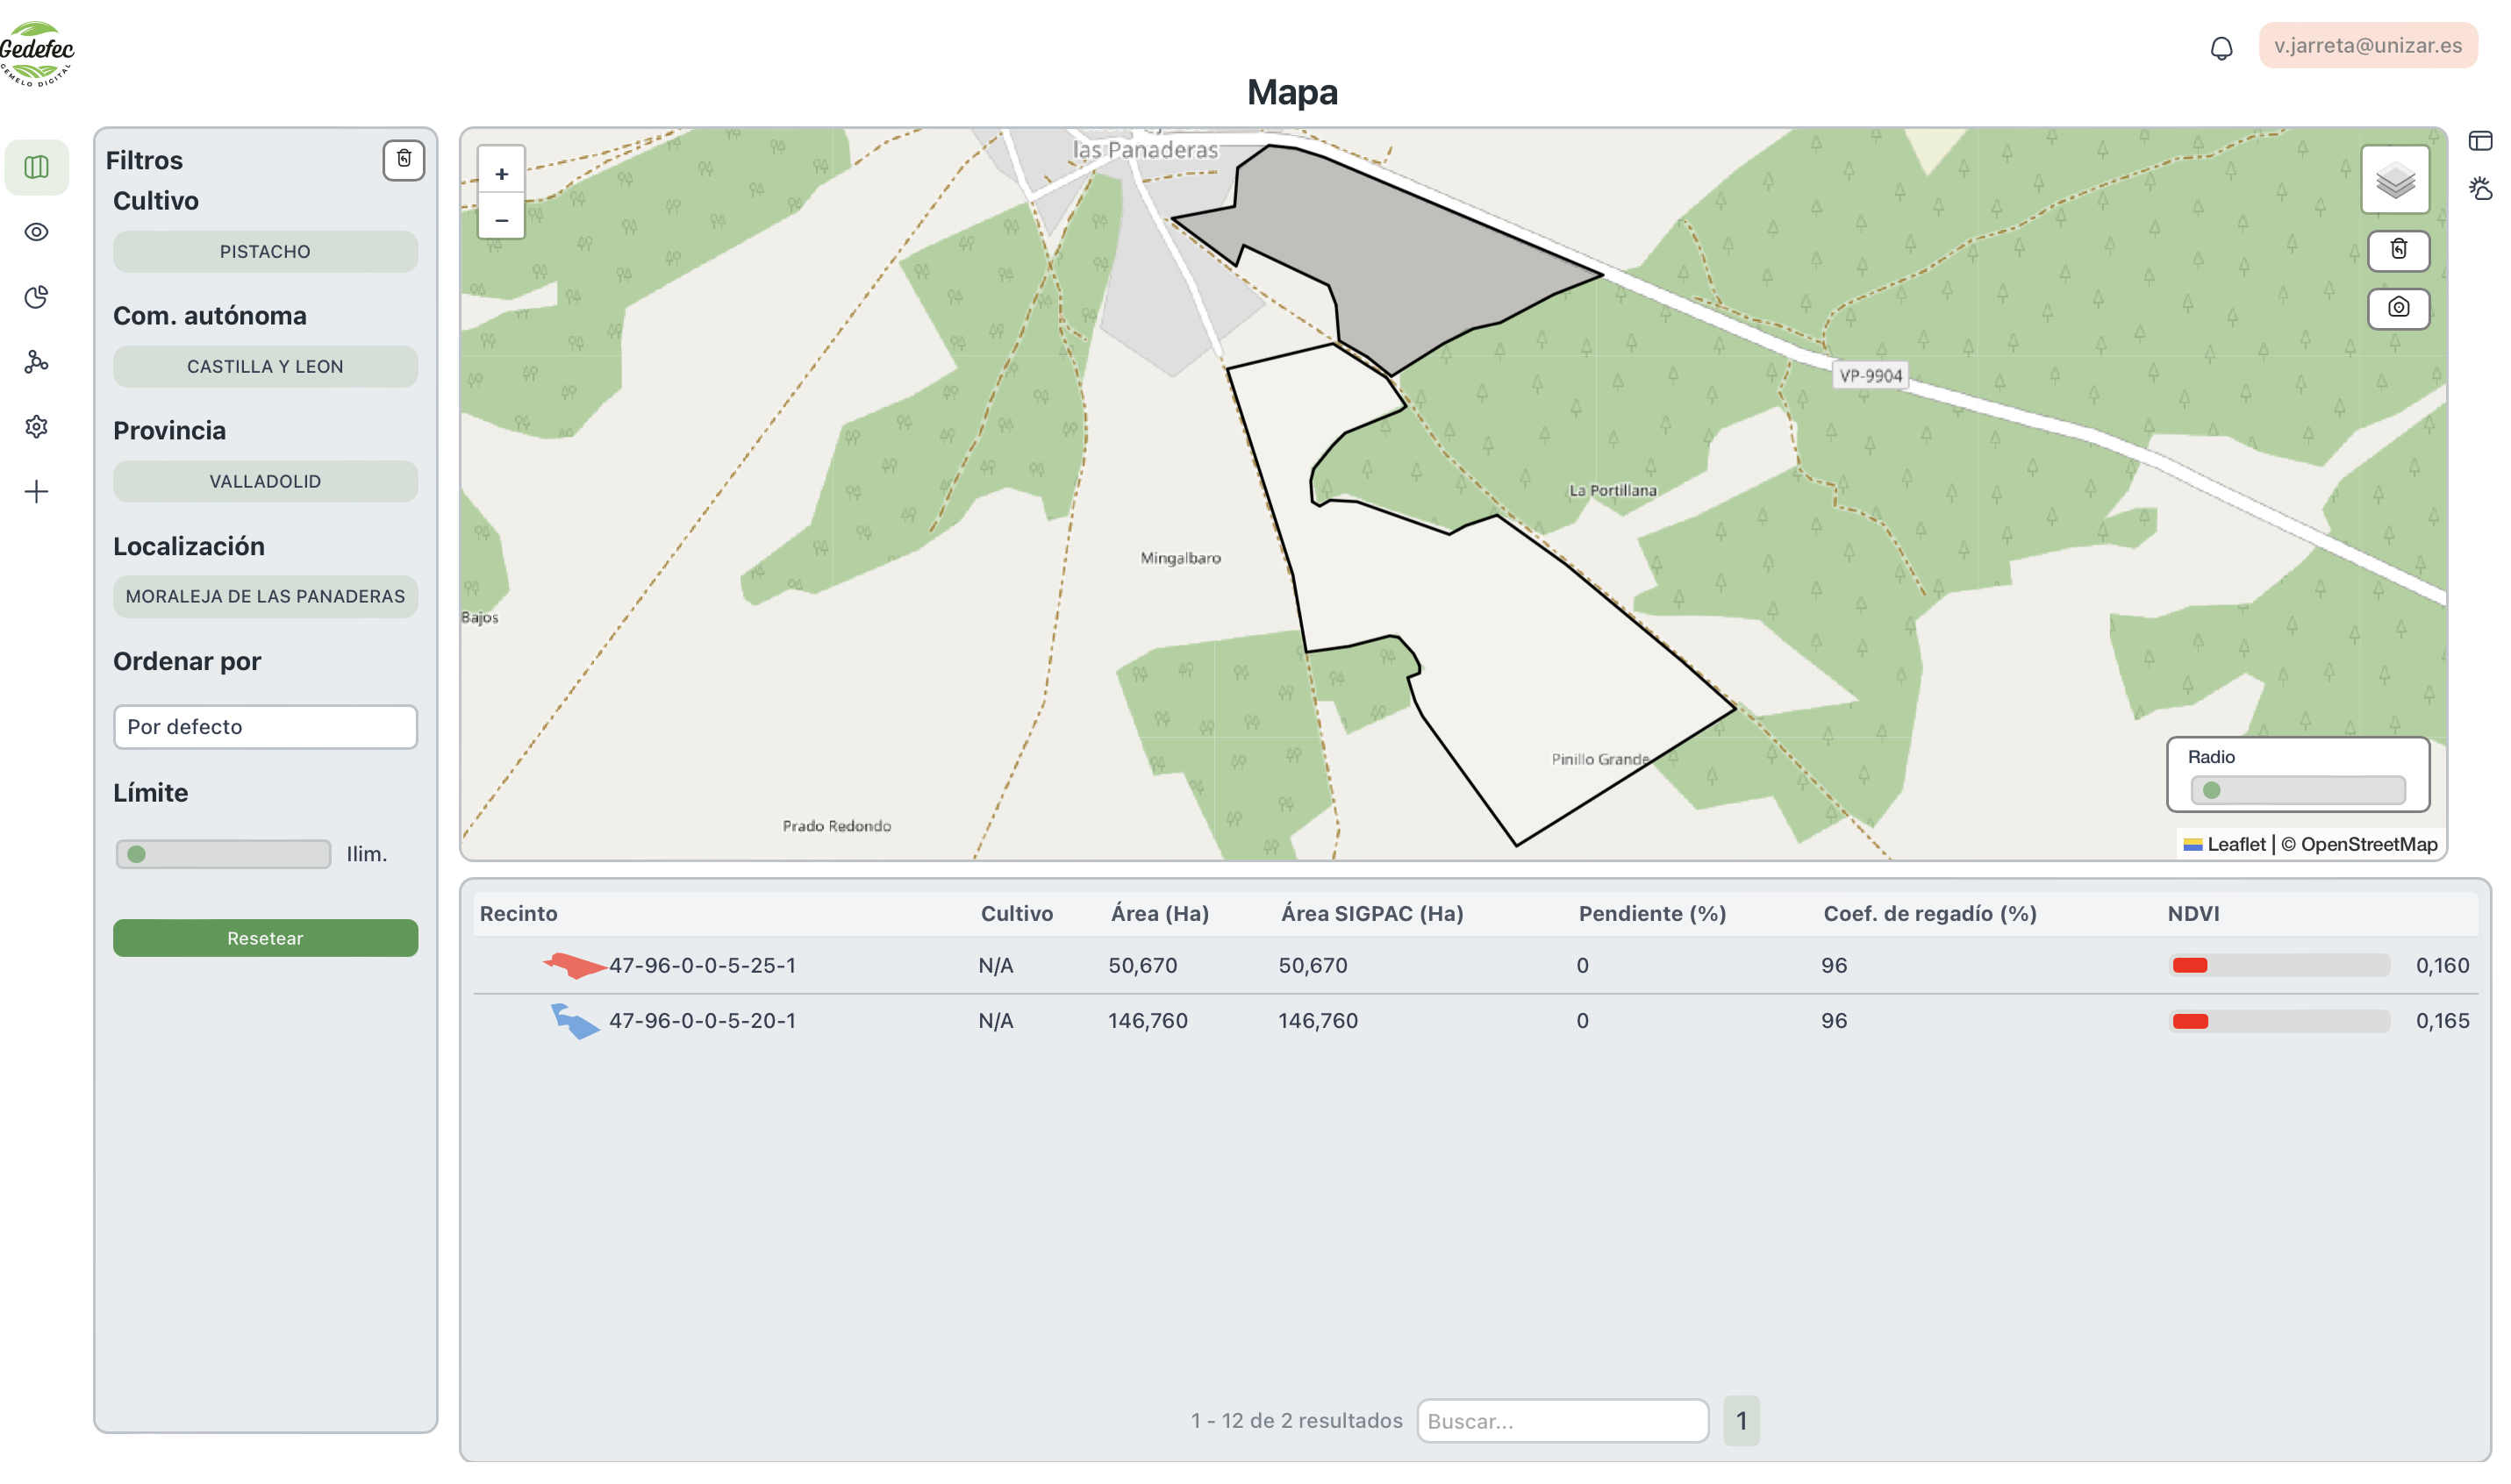Click the plus icon in sidebar
Viewport: 2511px width, 1484px height.
tap(37, 492)
